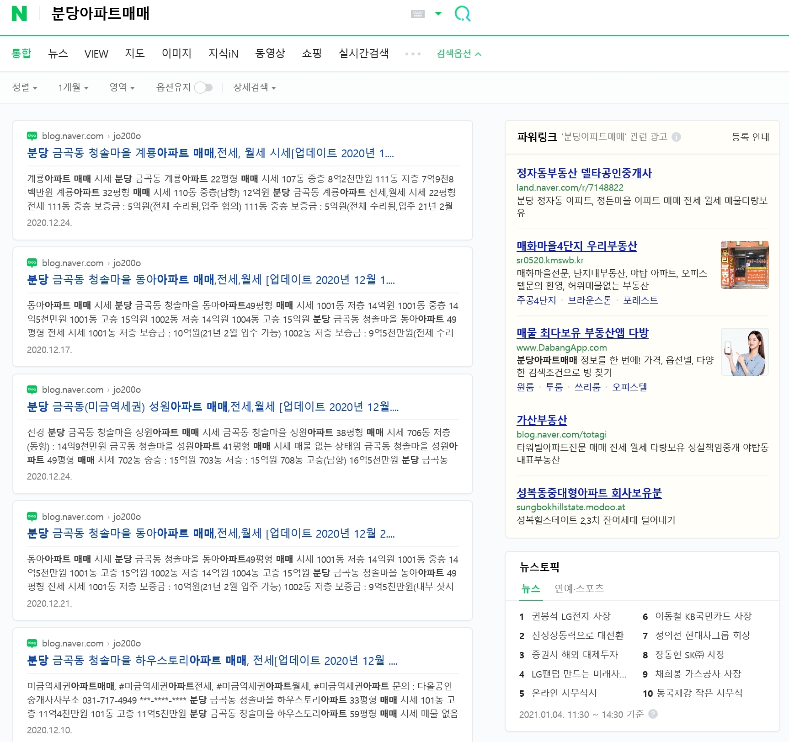Click blog icon of 성원아파트 result
This screenshot has width=789, height=742.
point(32,390)
